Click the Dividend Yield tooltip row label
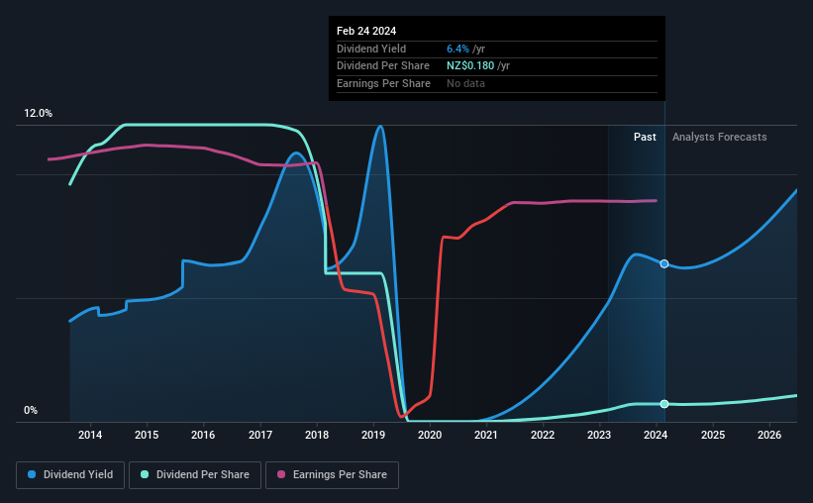The height and width of the screenshot is (503, 813). click(x=371, y=49)
